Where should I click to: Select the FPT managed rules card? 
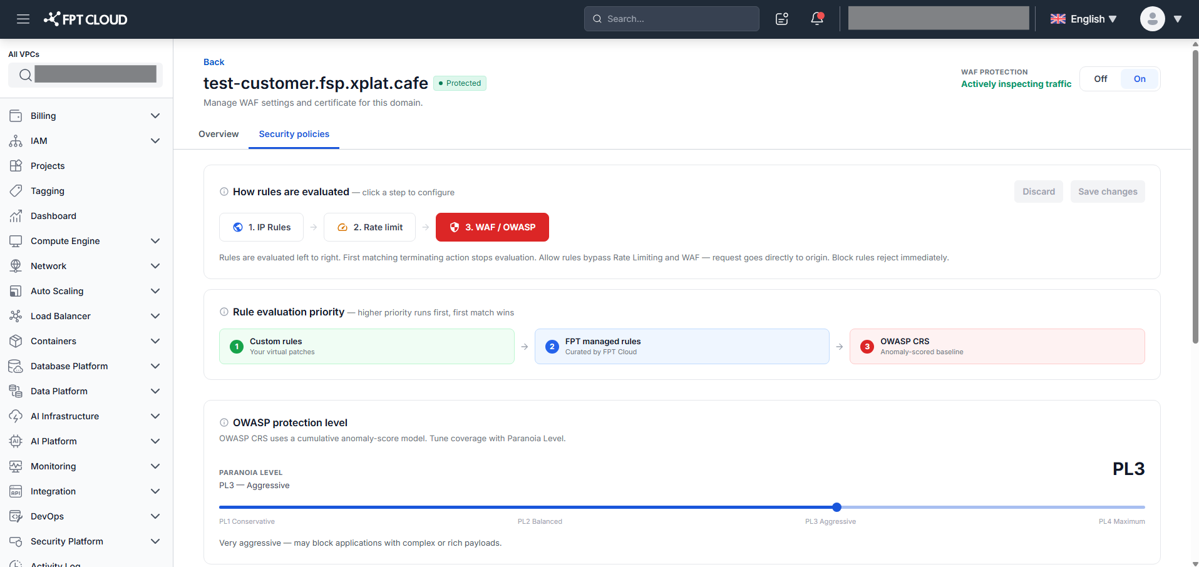click(x=682, y=346)
